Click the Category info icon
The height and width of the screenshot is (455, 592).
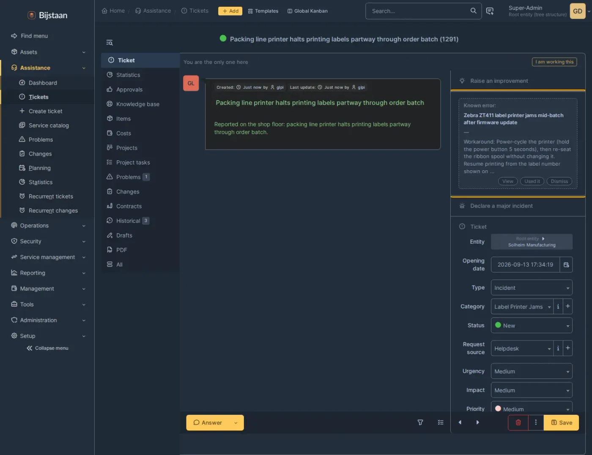click(558, 306)
